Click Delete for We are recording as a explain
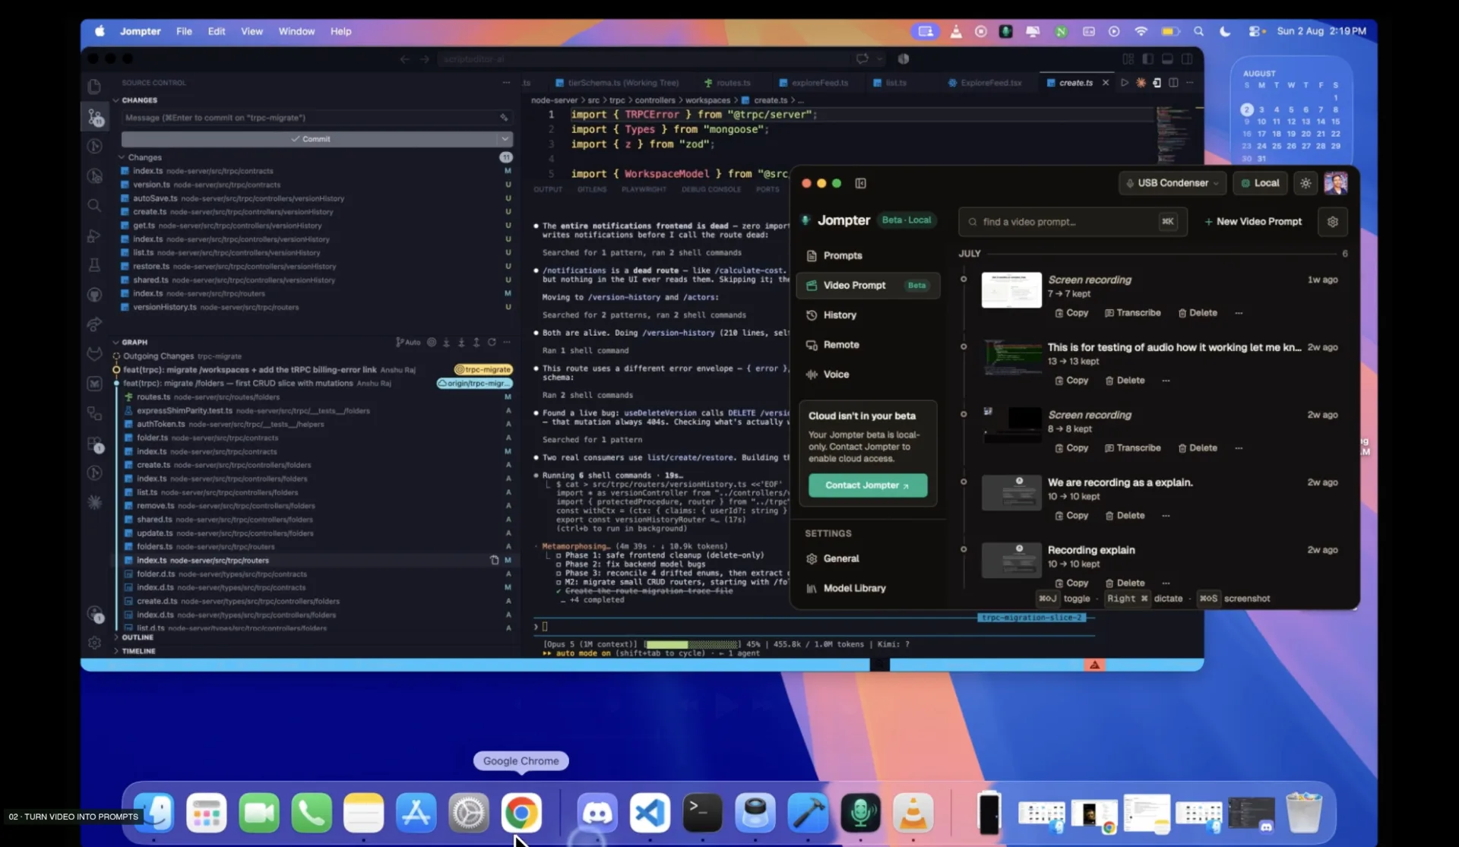 click(1125, 516)
